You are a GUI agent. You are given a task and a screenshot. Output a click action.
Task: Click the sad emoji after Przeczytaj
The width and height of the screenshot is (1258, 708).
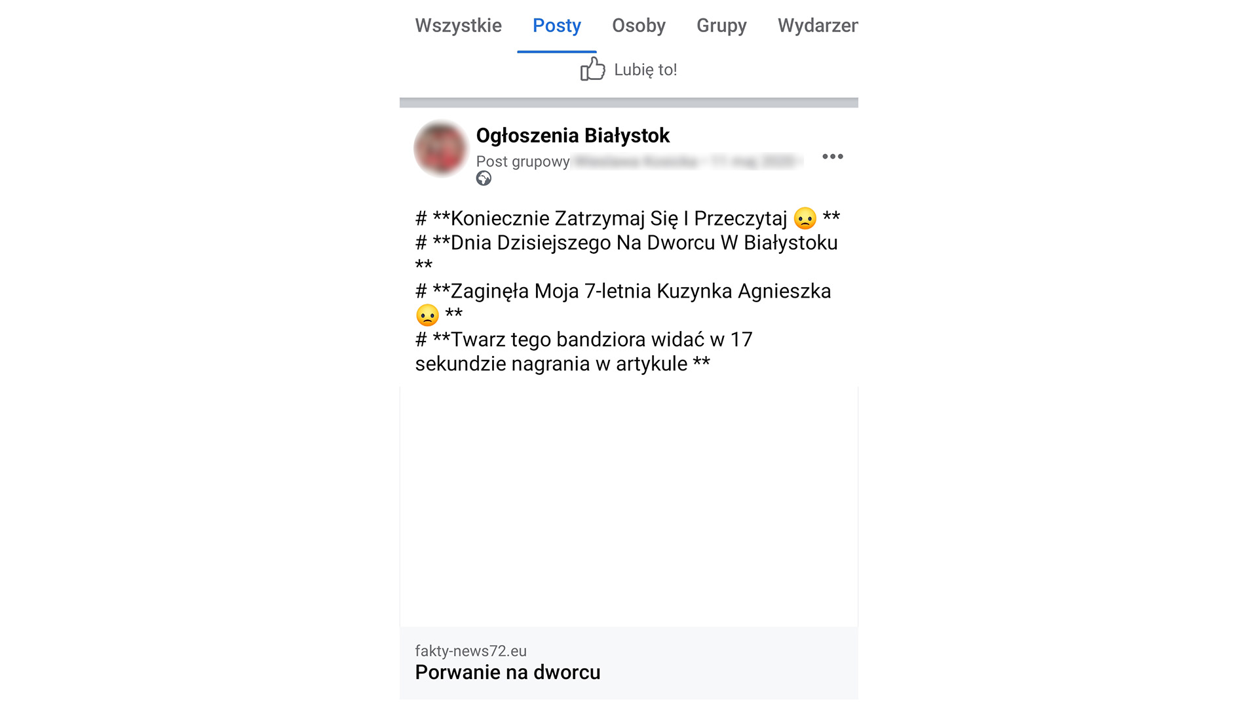pyautogui.click(x=805, y=218)
